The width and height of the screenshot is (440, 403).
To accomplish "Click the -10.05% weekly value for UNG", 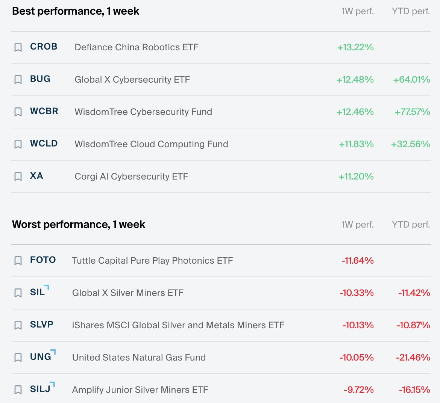I will pyautogui.click(x=357, y=357).
